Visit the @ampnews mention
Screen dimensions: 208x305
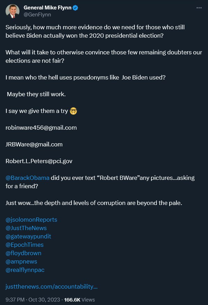pos(21,261)
